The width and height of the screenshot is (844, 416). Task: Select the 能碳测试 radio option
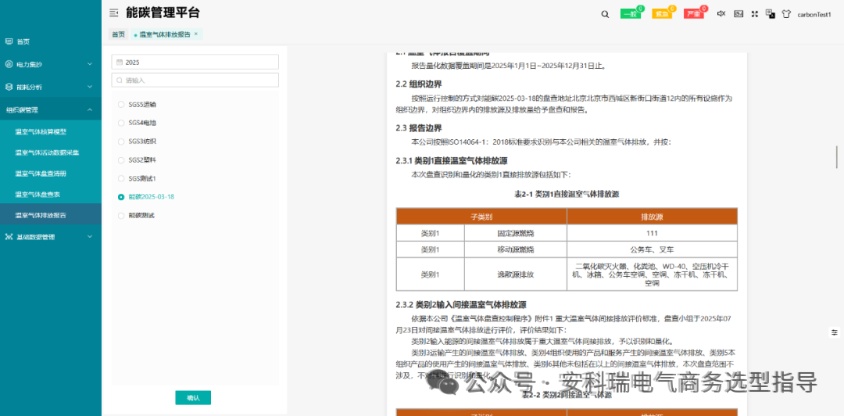tap(121, 216)
